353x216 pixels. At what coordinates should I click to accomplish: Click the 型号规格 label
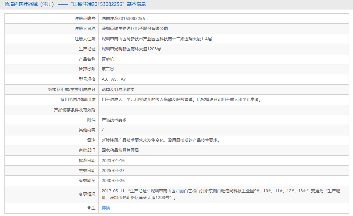pos(87,80)
